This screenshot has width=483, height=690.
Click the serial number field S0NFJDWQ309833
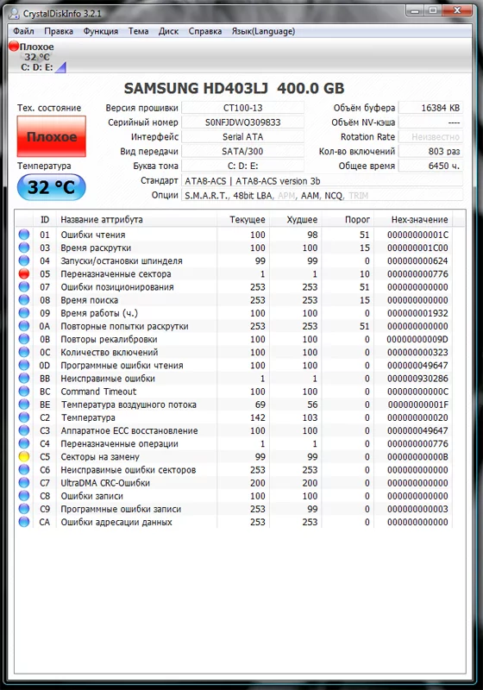pos(243,122)
